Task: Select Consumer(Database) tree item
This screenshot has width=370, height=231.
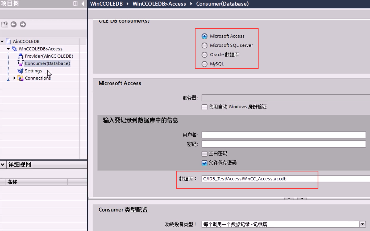Action: [x=47, y=64]
